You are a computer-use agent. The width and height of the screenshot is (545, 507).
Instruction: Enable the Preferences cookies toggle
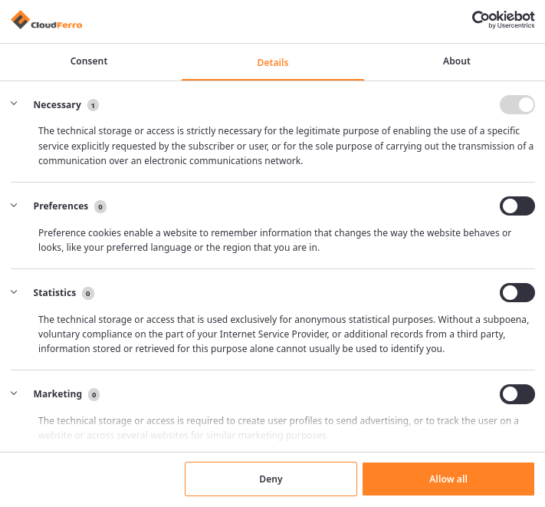pos(517,206)
